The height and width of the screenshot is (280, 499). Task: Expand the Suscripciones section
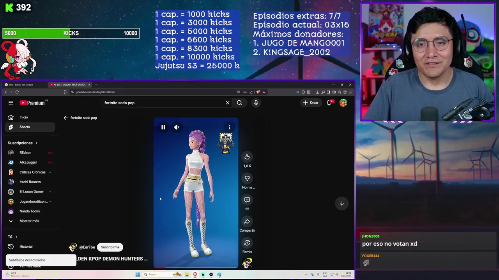pyautogui.click(x=23, y=143)
